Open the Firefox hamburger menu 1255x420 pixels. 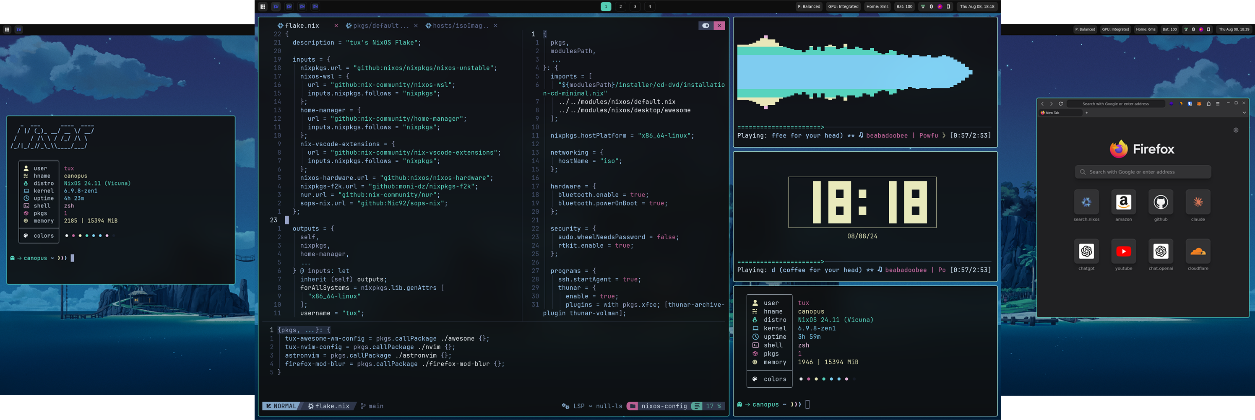(x=1218, y=104)
